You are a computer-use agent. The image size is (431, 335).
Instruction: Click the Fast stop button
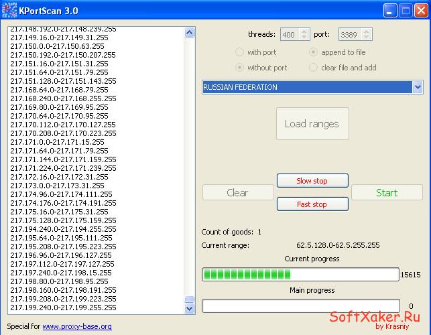(x=312, y=204)
